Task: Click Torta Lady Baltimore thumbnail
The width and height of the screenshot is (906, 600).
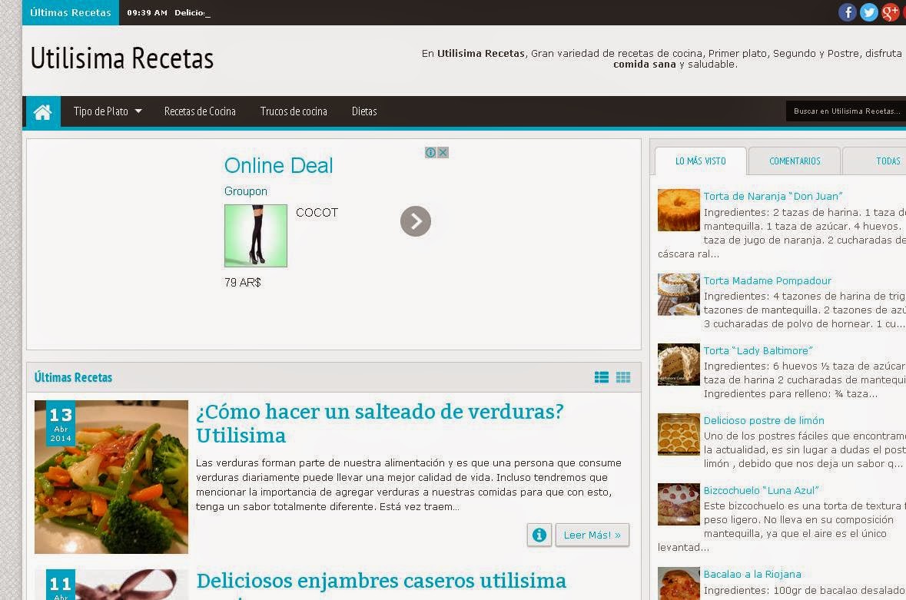Action: pyautogui.click(x=679, y=364)
